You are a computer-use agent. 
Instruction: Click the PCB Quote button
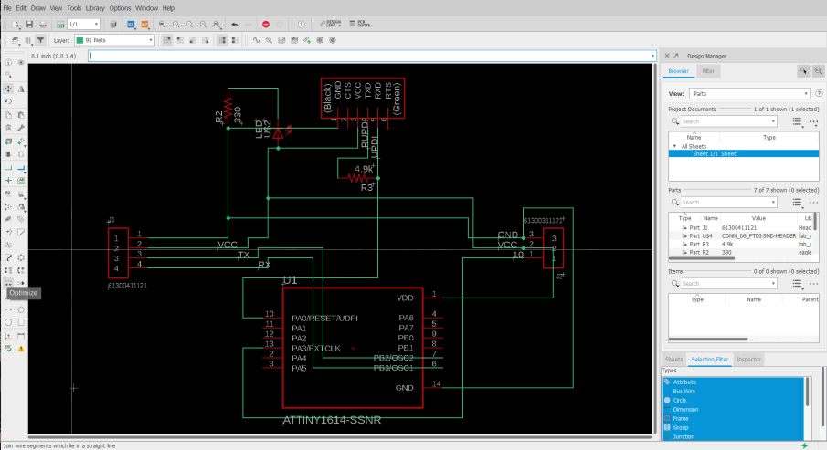point(360,24)
